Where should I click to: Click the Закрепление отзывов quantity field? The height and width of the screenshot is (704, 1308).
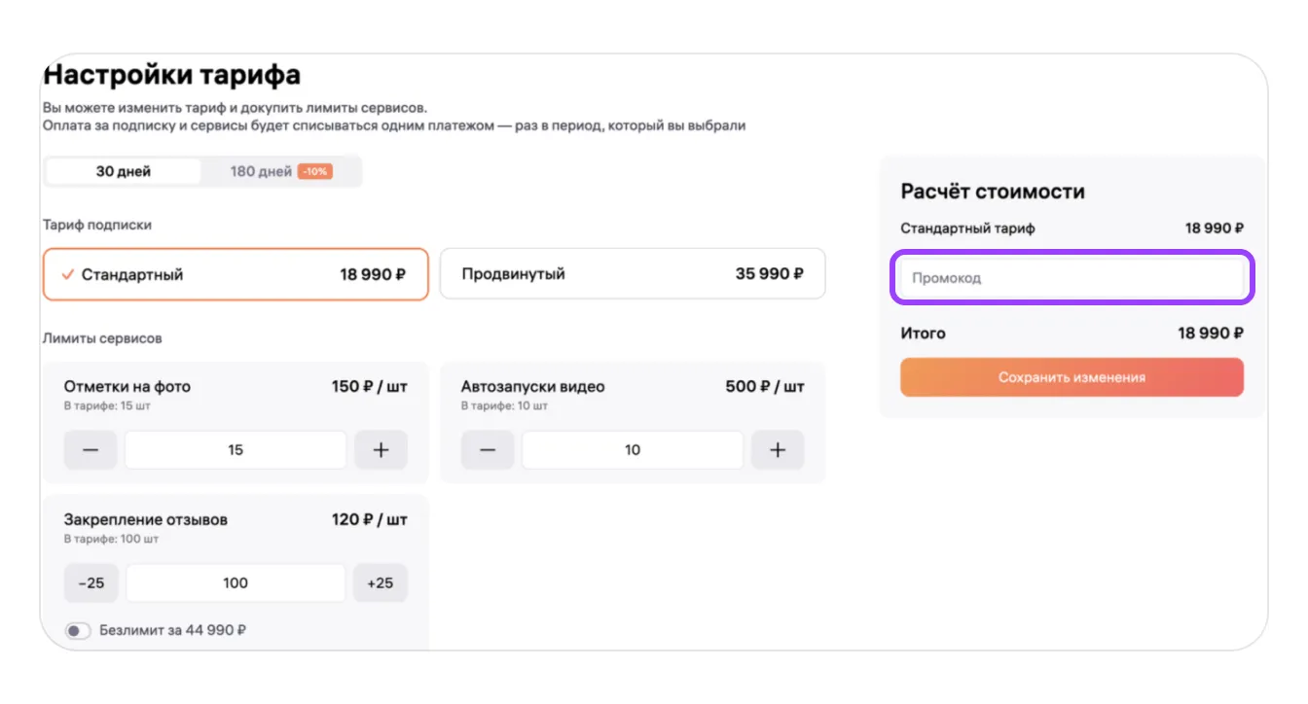(x=236, y=583)
